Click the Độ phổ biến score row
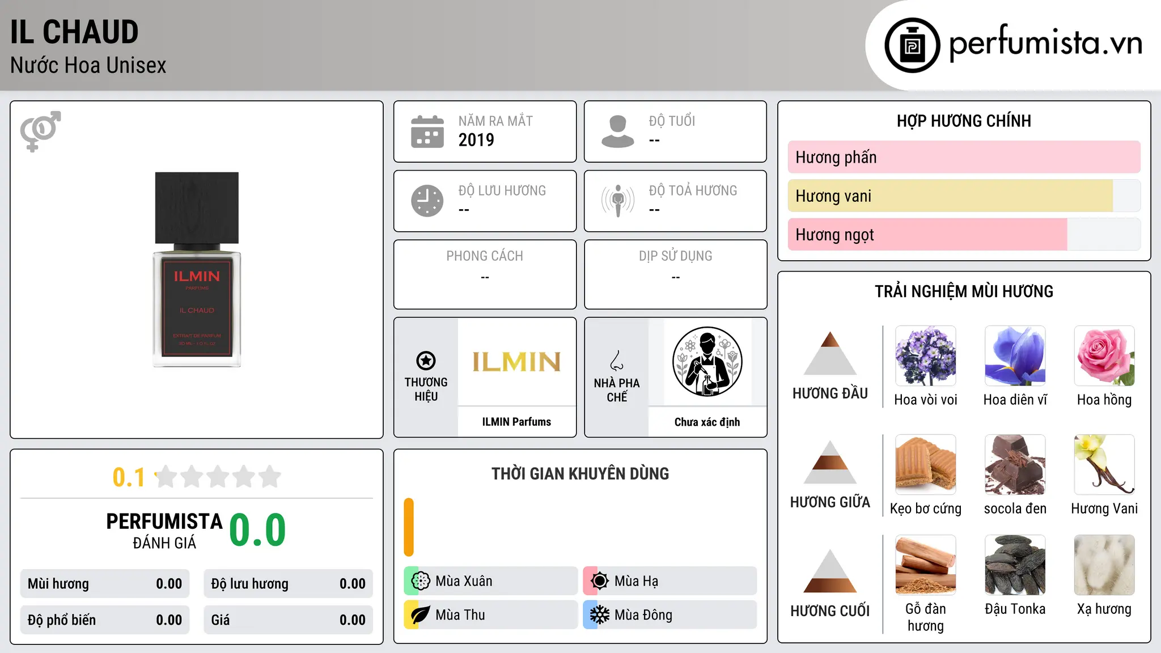Image resolution: width=1161 pixels, height=653 pixels. 105,620
